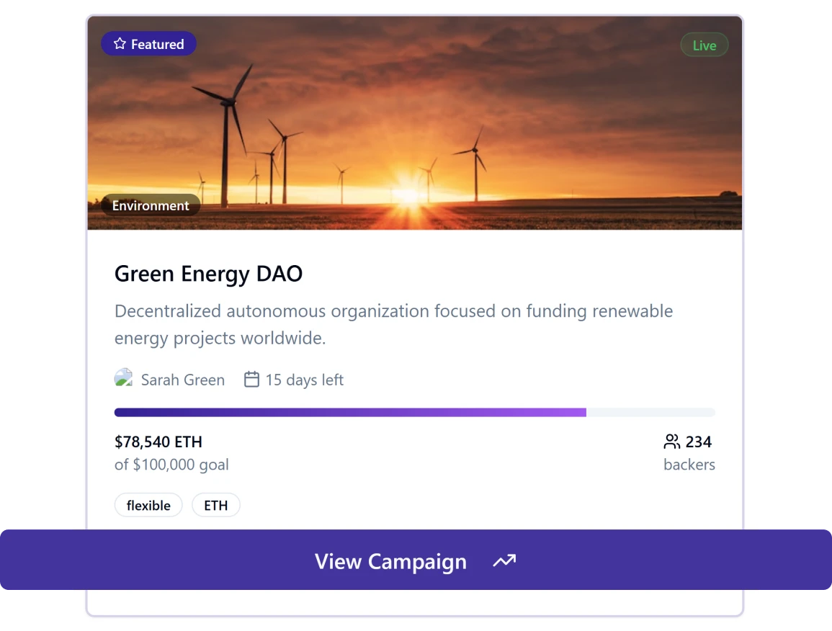
Task: Open Sarah Green's creator profile
Action: click(x=182, y=379)
